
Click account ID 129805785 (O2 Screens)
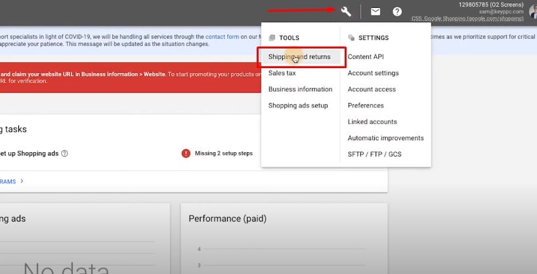click(491, 5)
